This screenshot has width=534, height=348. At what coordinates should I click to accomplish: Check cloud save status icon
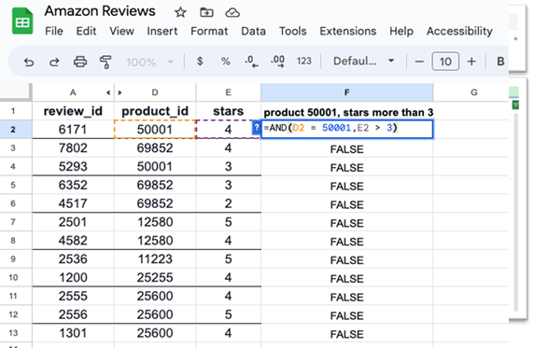coord(232,13)
